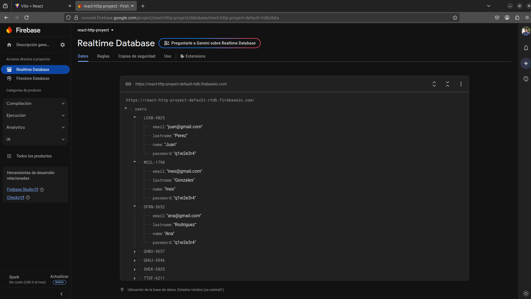Click help icon next to Checks
Image resolution: width=531 pixels, height=299 pixels.
[x=28, y=197]
